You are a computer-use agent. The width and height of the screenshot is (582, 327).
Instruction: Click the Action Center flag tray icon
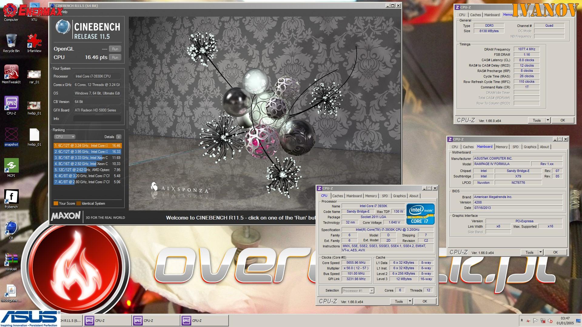(x=536, y=321)
